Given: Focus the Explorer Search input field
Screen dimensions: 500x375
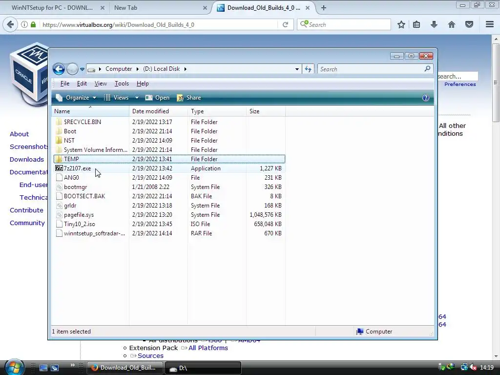Looking at the screenshot, I should pos(372,69).
